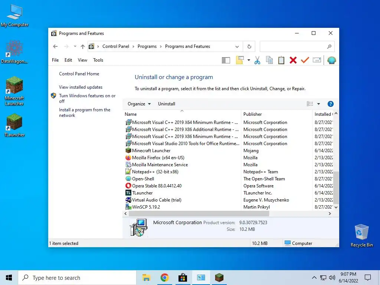Click the Uninstall button
The width and height of the screenshot is (380, 285).
pyautogui.click(x=167, y=104)
